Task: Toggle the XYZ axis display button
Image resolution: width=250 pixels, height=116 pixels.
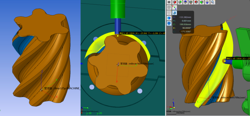Action: click(x=175, y=7)
